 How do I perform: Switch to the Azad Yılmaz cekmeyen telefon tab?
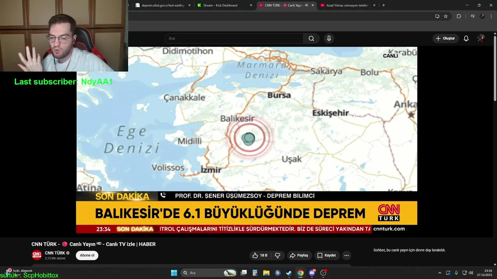(347, 5)
